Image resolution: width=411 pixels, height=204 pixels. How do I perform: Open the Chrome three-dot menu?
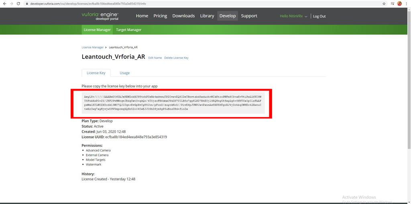pyautogui.click(x=407, y=4)
